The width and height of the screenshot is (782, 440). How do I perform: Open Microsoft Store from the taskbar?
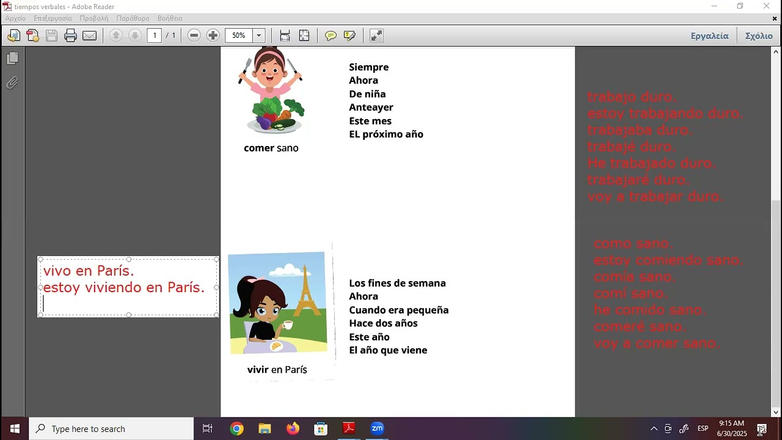[321, 429]
